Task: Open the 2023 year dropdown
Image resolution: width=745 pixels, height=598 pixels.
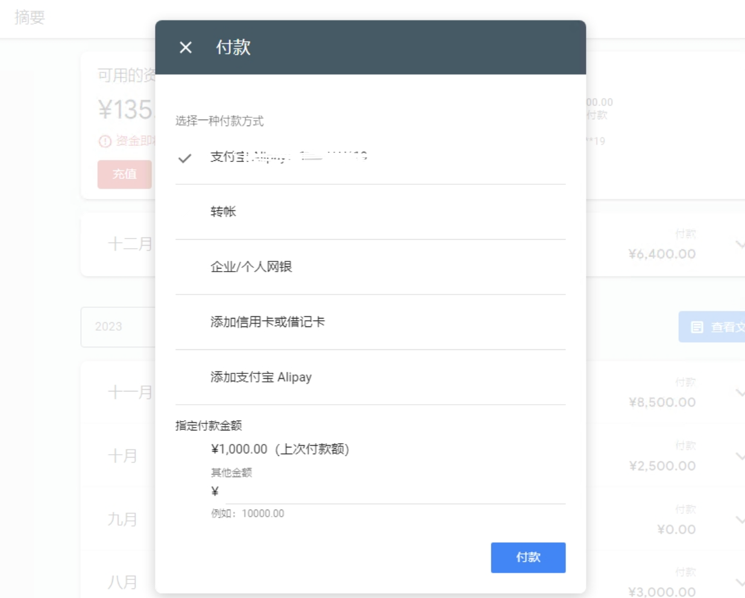Action: pyautogui.click(x=118, y=327)
